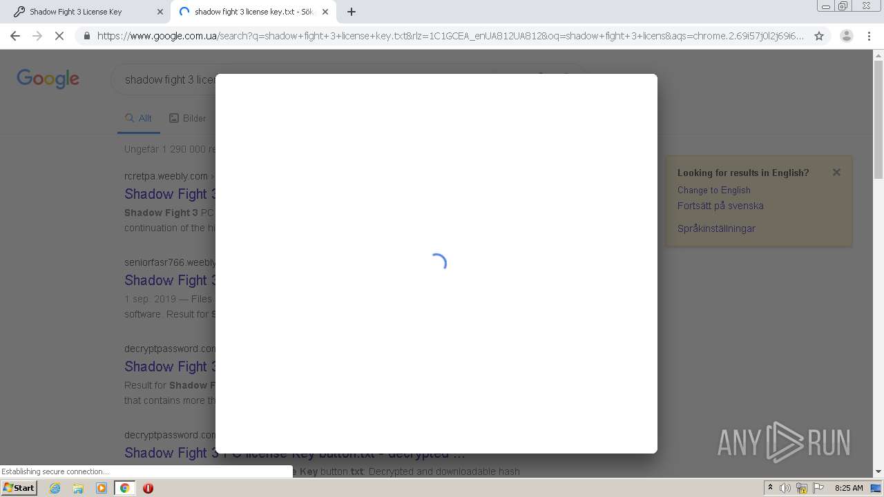The width and height of the screenshot is (884, 497).
Task: Minimize the Chrome window
Action: pyautogui.click(x=826, y=6)
